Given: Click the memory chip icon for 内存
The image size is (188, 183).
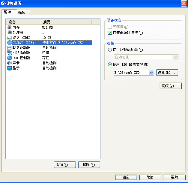Looking at the screenshot, I should coord(9,27).
